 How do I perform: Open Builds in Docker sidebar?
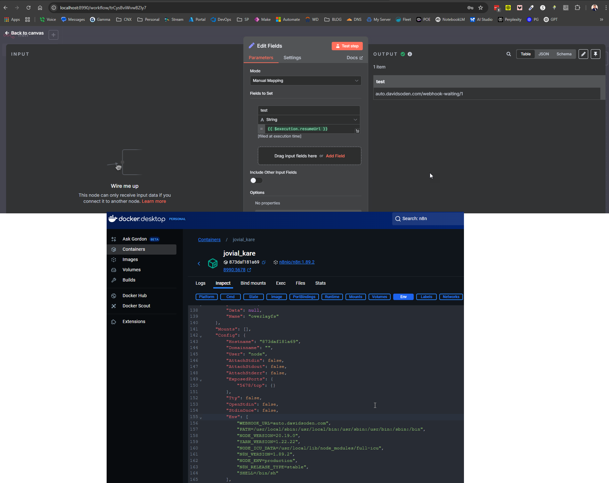click(141, 280)
